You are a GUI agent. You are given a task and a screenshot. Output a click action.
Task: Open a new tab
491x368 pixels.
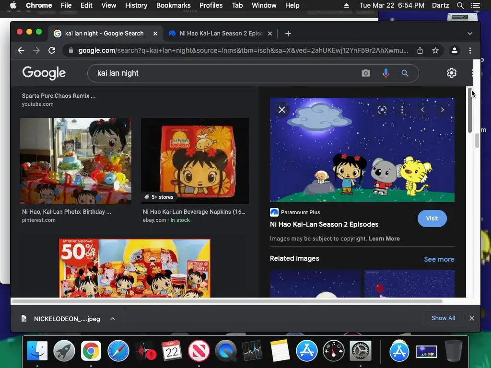[x=288, y=34]
